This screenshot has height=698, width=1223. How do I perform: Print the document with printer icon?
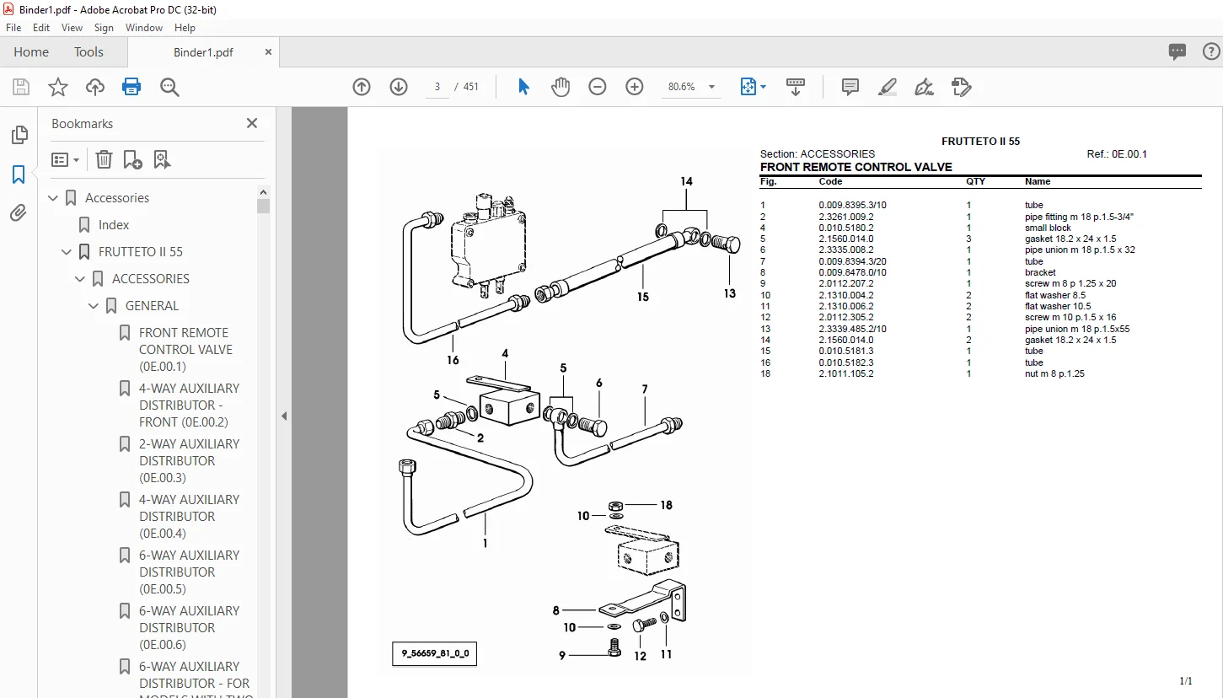131,87
